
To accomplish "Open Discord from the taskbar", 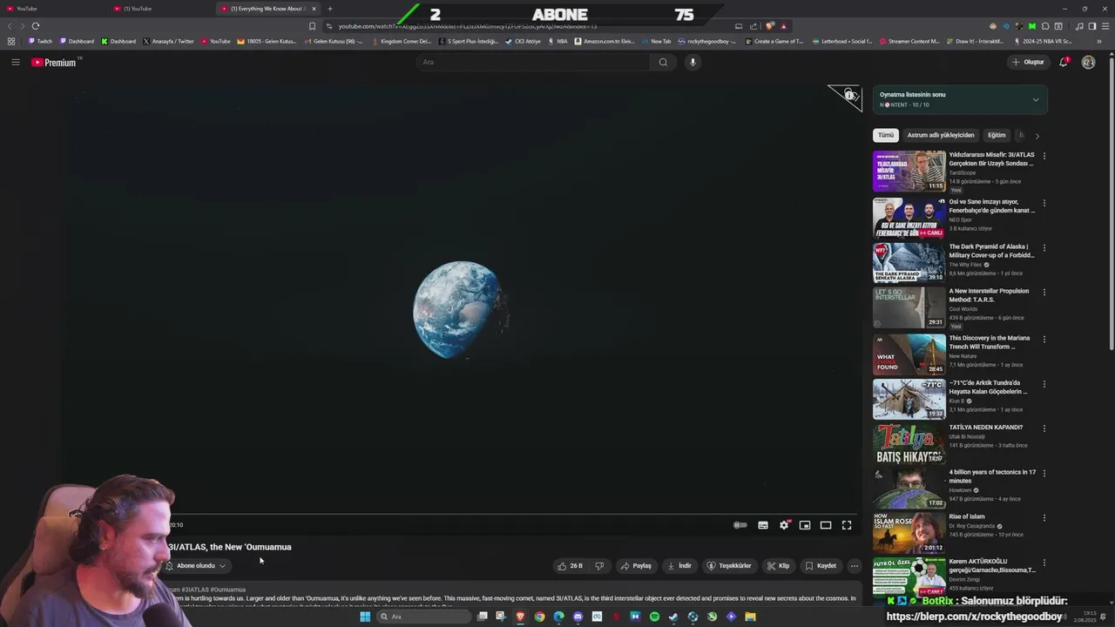I will [578, 617].
